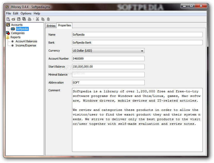This screenshot has height=163, width=214.
Task: Click the Categories icon in tree
Action: [x=8, y=33]
